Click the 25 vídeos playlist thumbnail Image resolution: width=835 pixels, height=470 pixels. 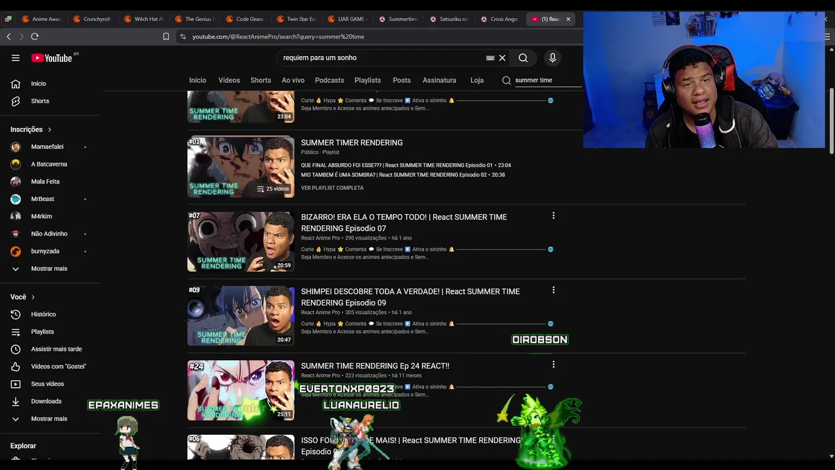point(241,167)
